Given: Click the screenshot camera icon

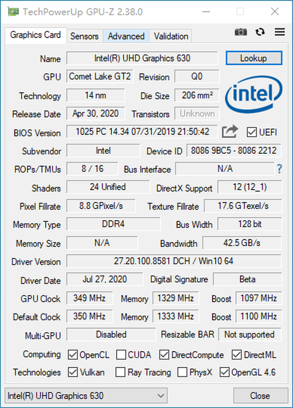Looking at the screenshot, I should (x=241, y=32).
